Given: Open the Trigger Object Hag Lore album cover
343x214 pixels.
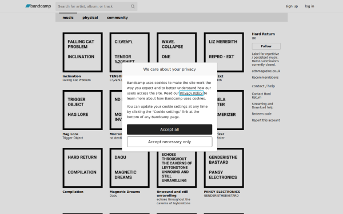Looking at the screenshot, I should coord(82,110).
